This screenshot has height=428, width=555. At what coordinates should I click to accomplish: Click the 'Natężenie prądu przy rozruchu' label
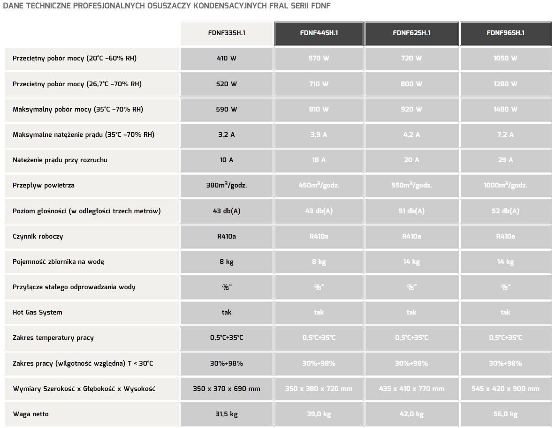60,160
